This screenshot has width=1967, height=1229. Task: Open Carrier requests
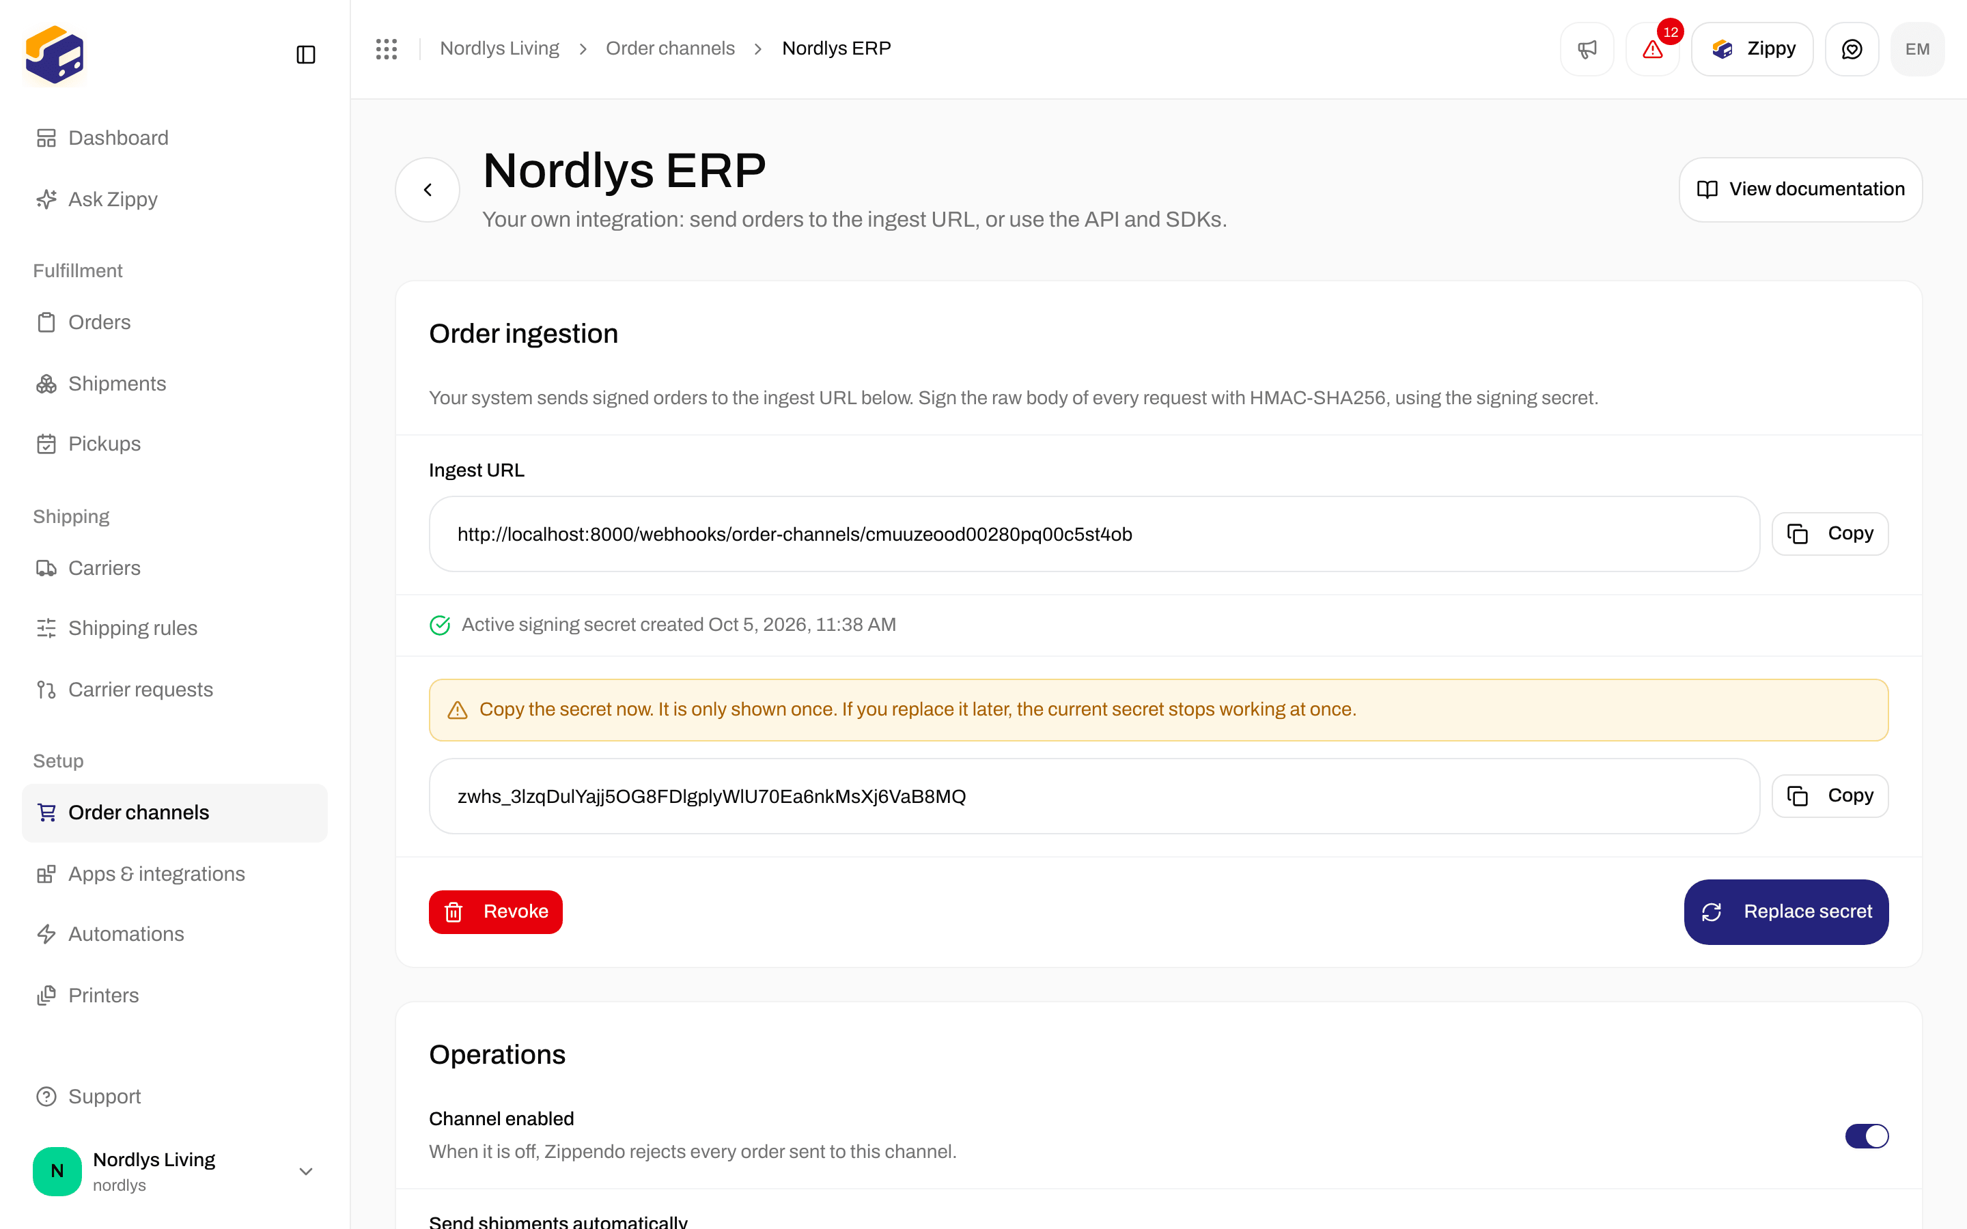pyautogui.click(x=175, y=690)
